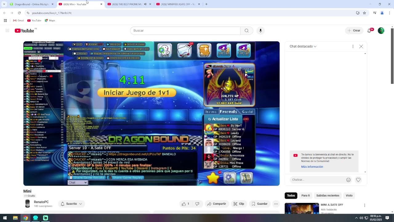Image resolution: width=394 pixels, height=222 pixels.
Task: Click Share Game Results button
Action: point(86,178)
